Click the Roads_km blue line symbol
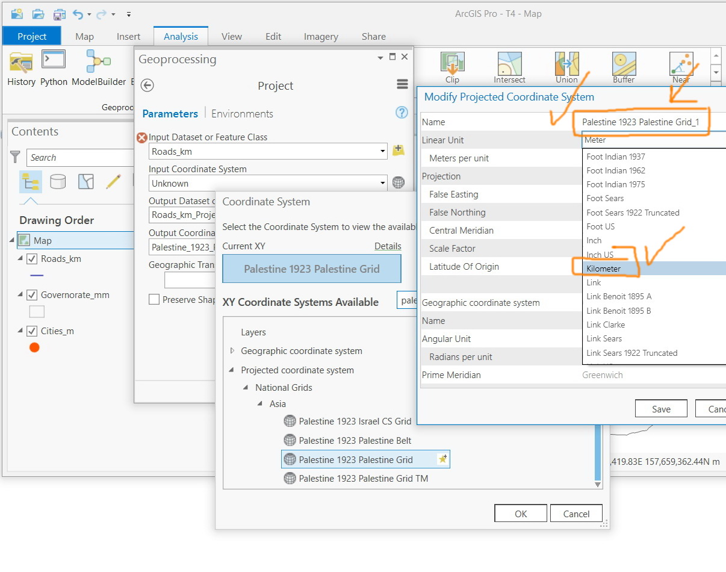Screen dimensions: 726x572 (37, 276)
